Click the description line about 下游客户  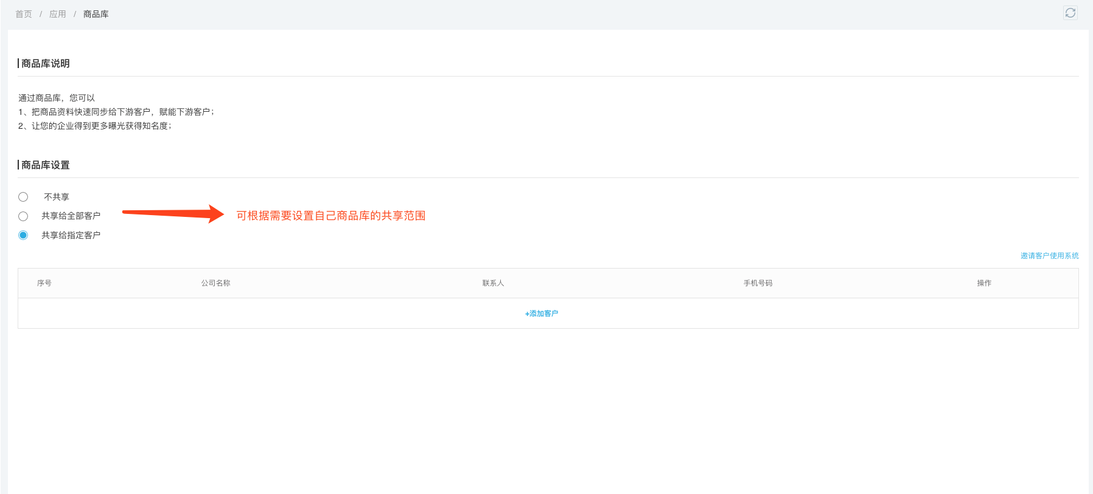tap(116, 112)
